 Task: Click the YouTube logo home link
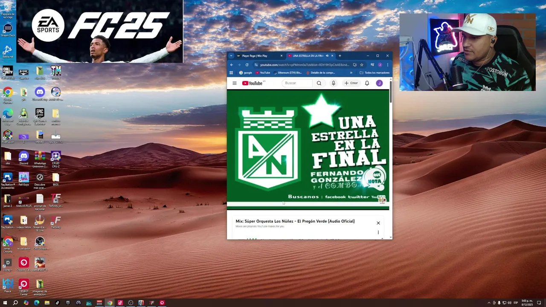[x=253, y=83]
